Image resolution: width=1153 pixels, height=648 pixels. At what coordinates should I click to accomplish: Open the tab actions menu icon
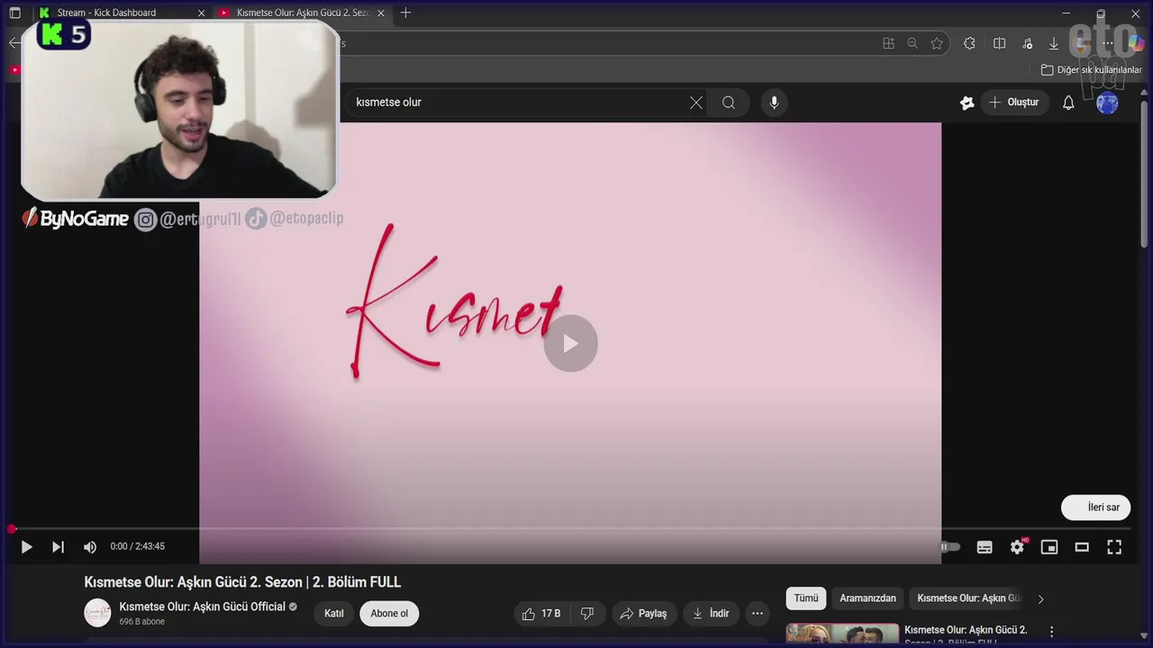coord(14,13)
